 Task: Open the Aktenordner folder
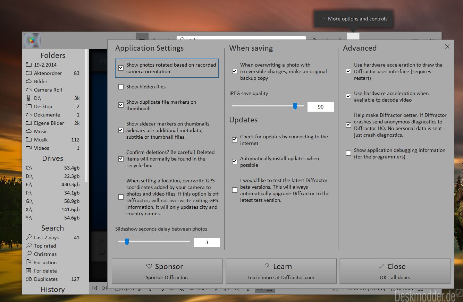[53, 73]
